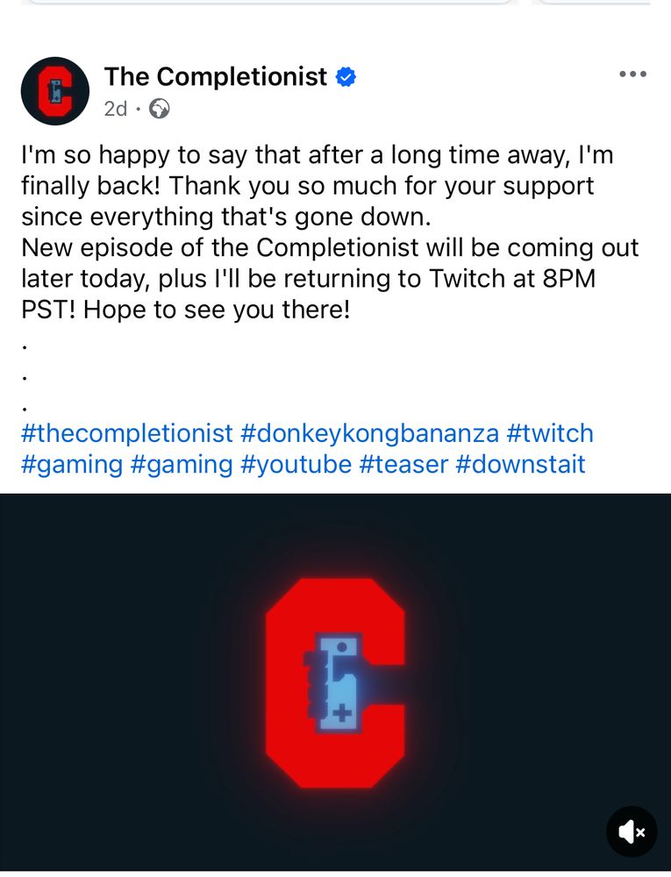Tap the blue controller inside logo

tap(334, 682)
